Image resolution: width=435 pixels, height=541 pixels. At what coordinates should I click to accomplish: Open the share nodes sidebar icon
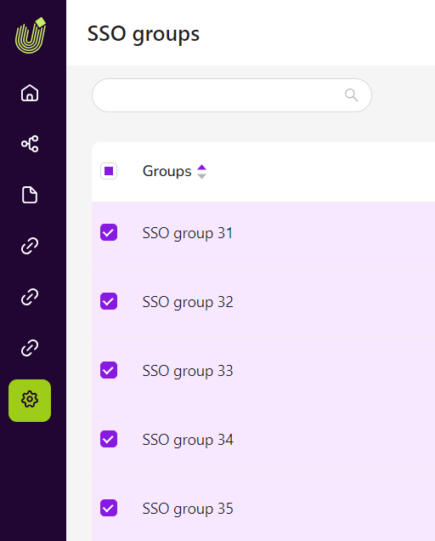coord(30,144)
